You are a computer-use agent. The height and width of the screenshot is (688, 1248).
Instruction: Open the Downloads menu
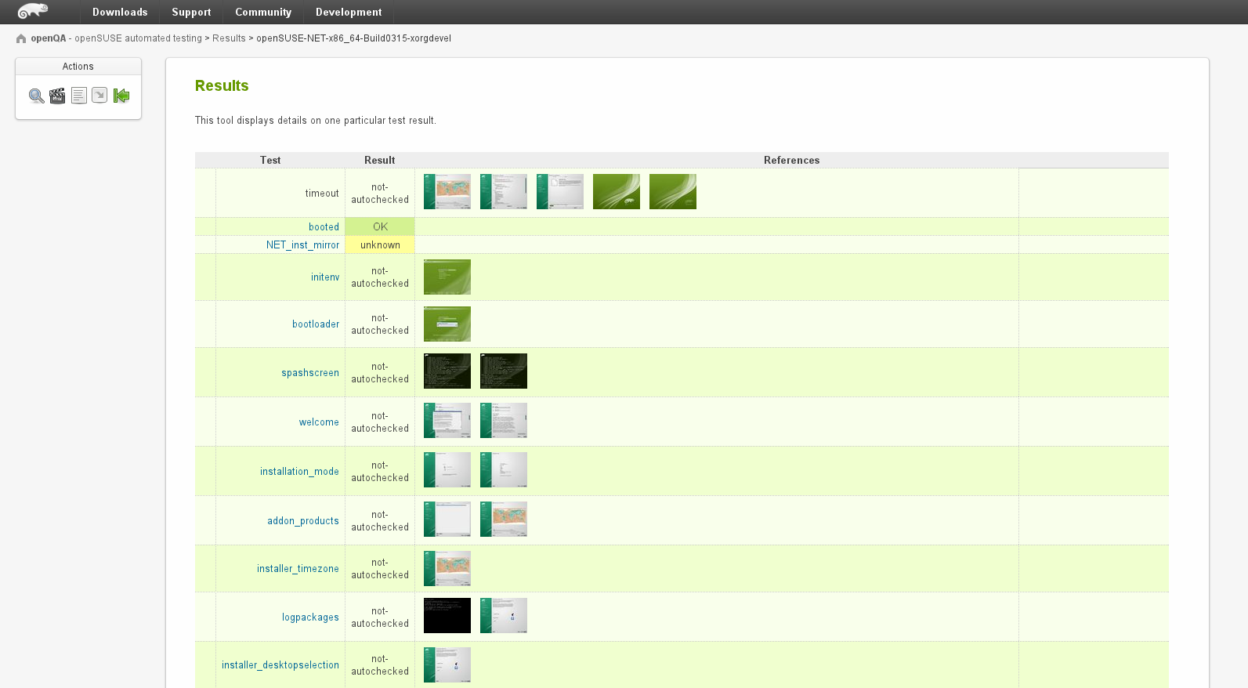coord(120,12)
